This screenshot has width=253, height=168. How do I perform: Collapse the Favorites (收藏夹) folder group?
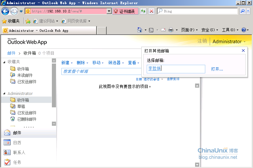click(4, 62)
